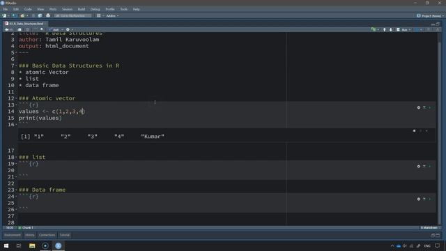
Task: Click the back navigation arrow in editor toolbar
Action: pyautogui.click(x=6, y=29)
